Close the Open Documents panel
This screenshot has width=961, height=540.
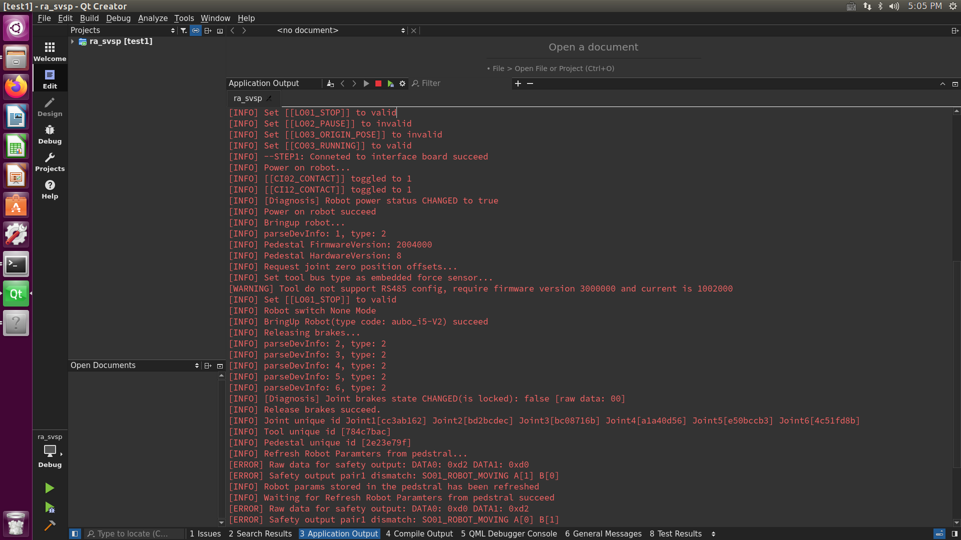pyautogui.click(x=220, y=365)
